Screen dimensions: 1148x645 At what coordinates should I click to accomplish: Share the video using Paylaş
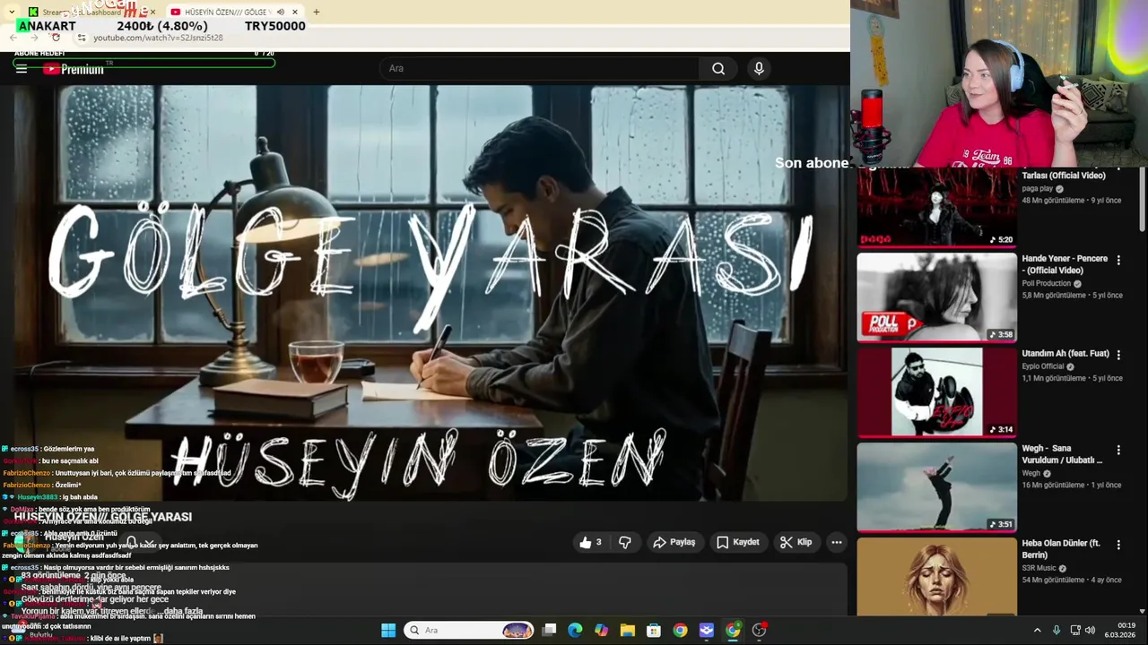point(674,542)
